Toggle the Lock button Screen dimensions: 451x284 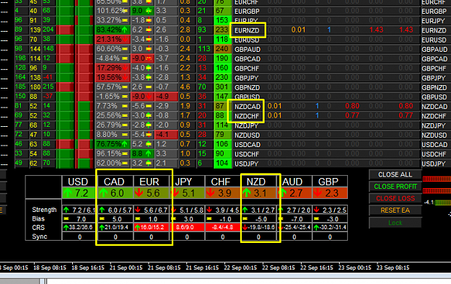395,223
